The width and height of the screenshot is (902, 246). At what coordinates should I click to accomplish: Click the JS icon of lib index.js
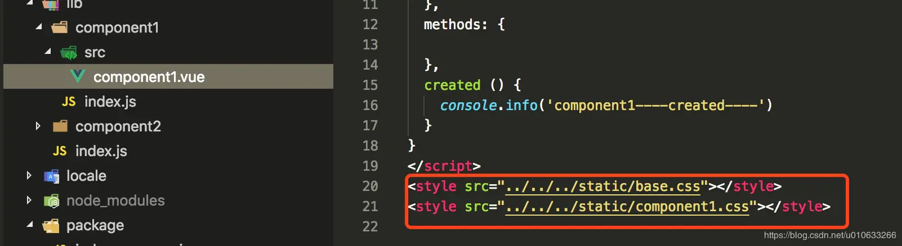coord(60,151)
